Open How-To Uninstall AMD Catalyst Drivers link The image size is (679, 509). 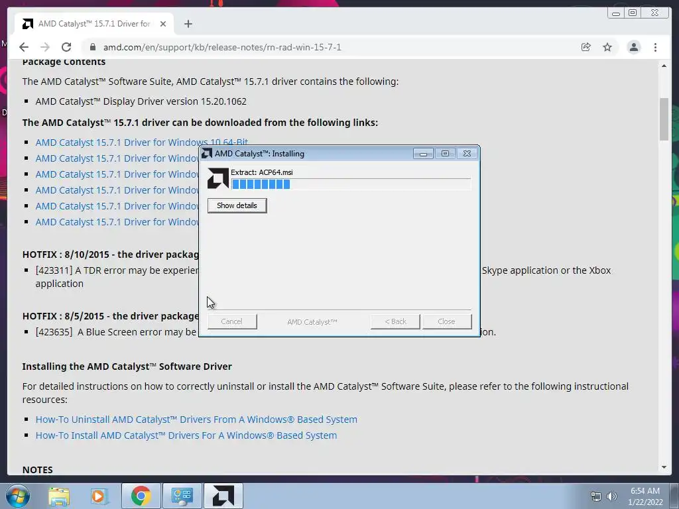(196, 420)
